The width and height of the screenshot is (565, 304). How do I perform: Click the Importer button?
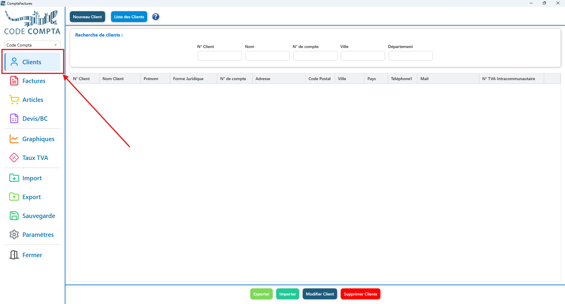[288, 294]
